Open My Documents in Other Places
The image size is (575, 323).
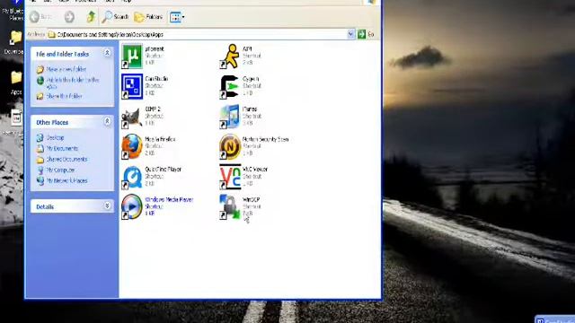62,148
